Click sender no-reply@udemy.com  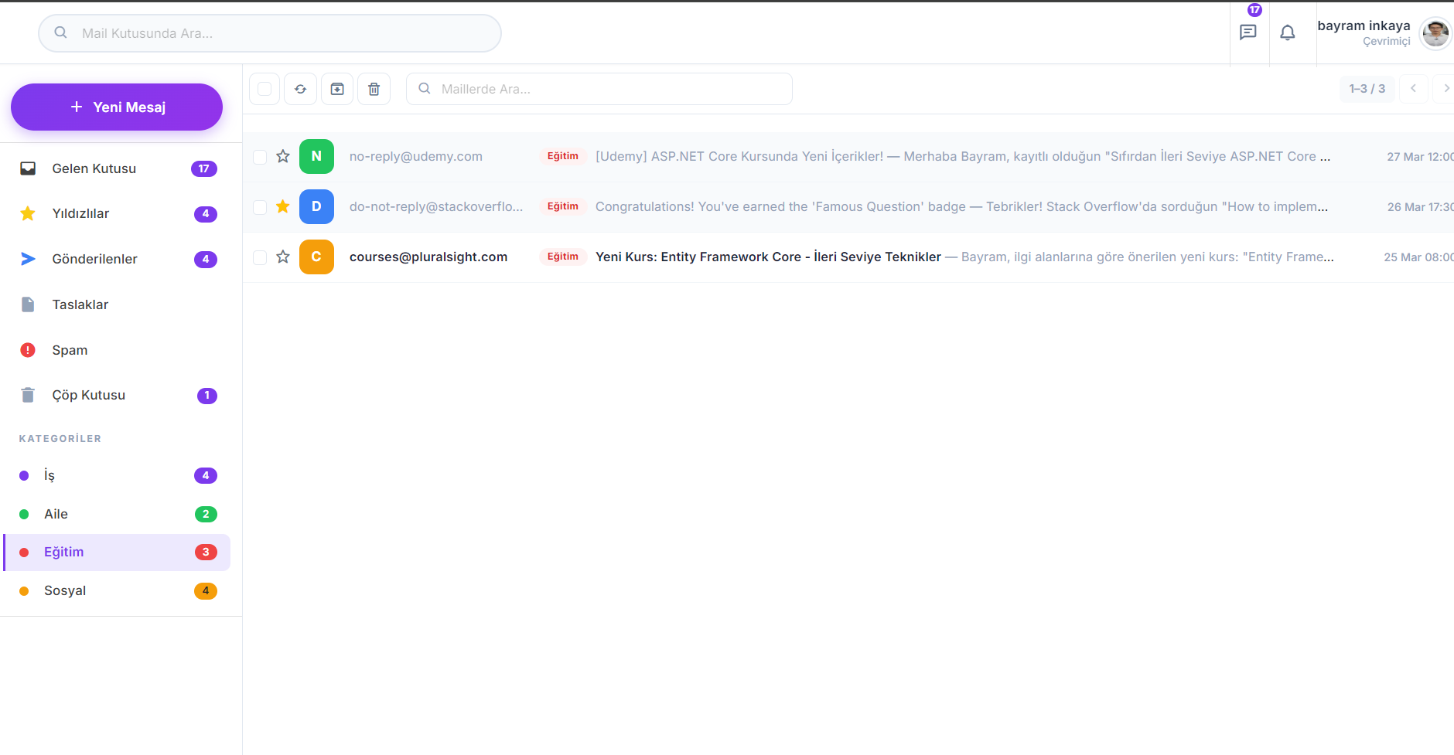pos(416,156)
